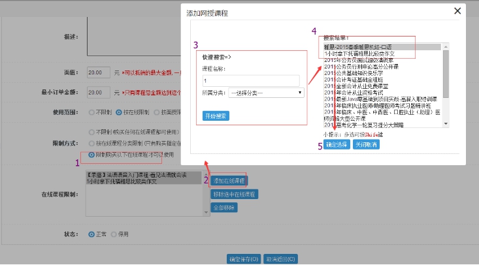Viewport: 479px width, 265px height.
Task: Click the 关闭取消 button
Action: (x=368, y=144)
